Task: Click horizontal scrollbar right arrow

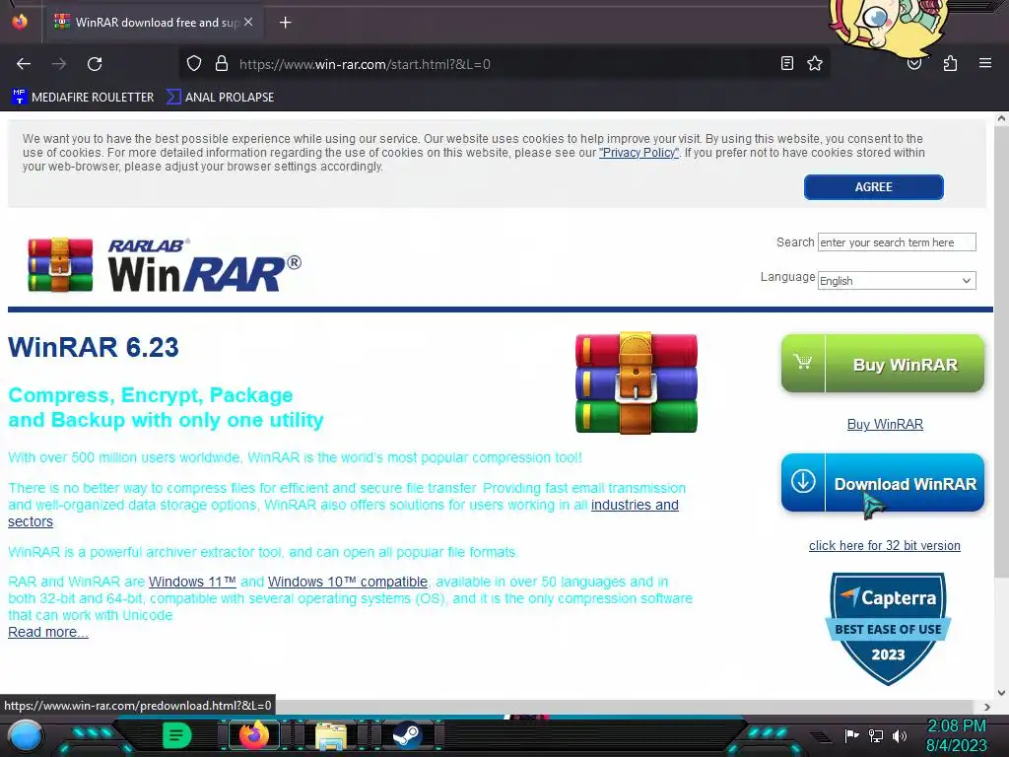Action: coord(987,707)
